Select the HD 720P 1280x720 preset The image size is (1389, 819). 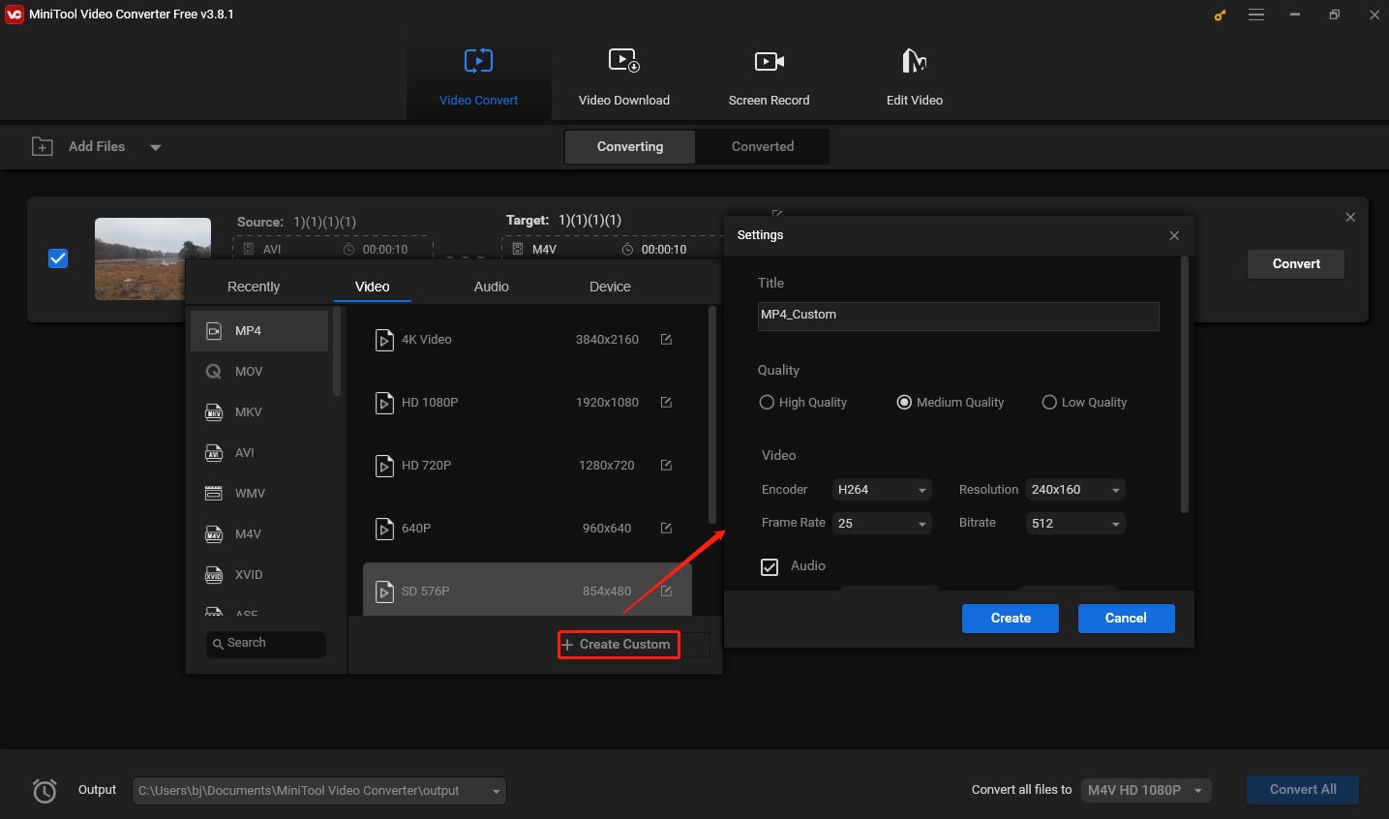pos(528,466)
